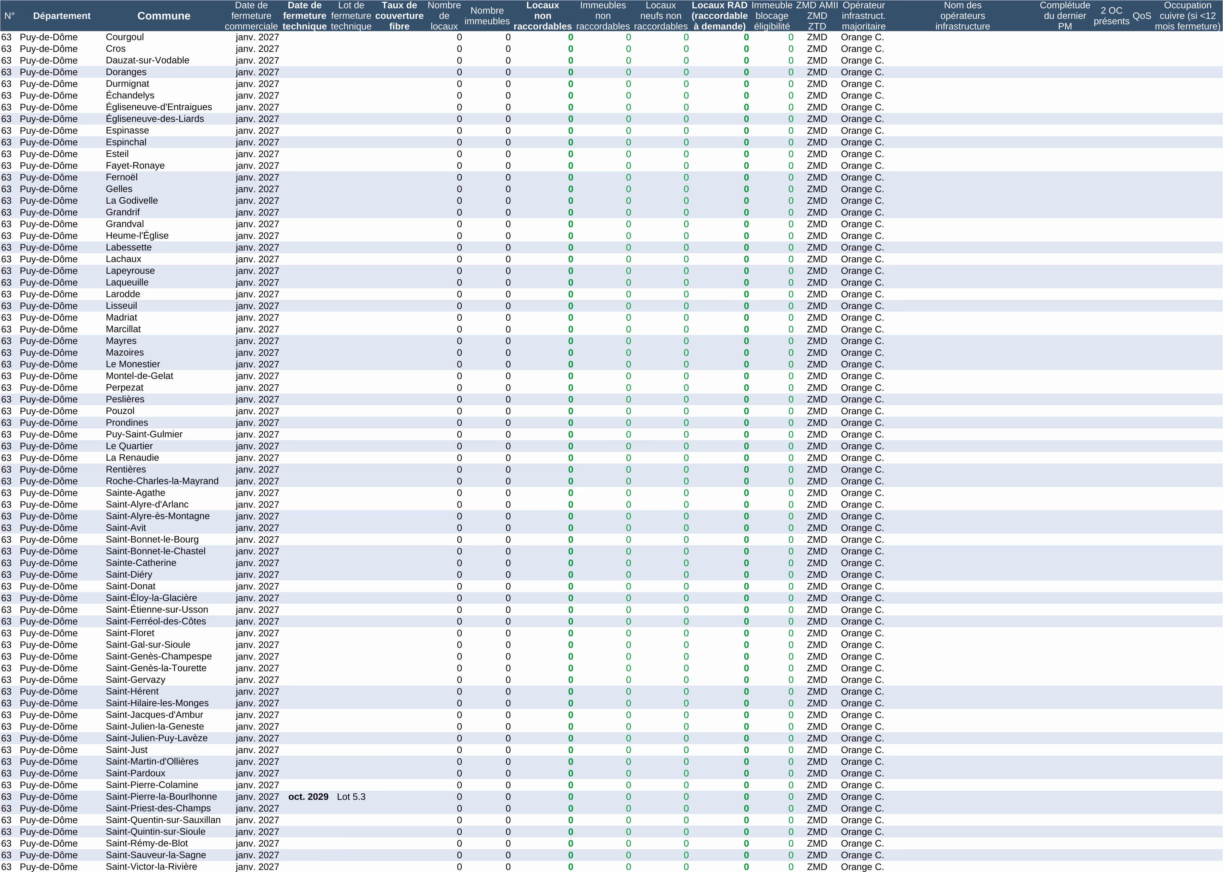Select the Locaux RAD column header
The width and height of the screenshot is (1223, 872).
pos(719,16)
